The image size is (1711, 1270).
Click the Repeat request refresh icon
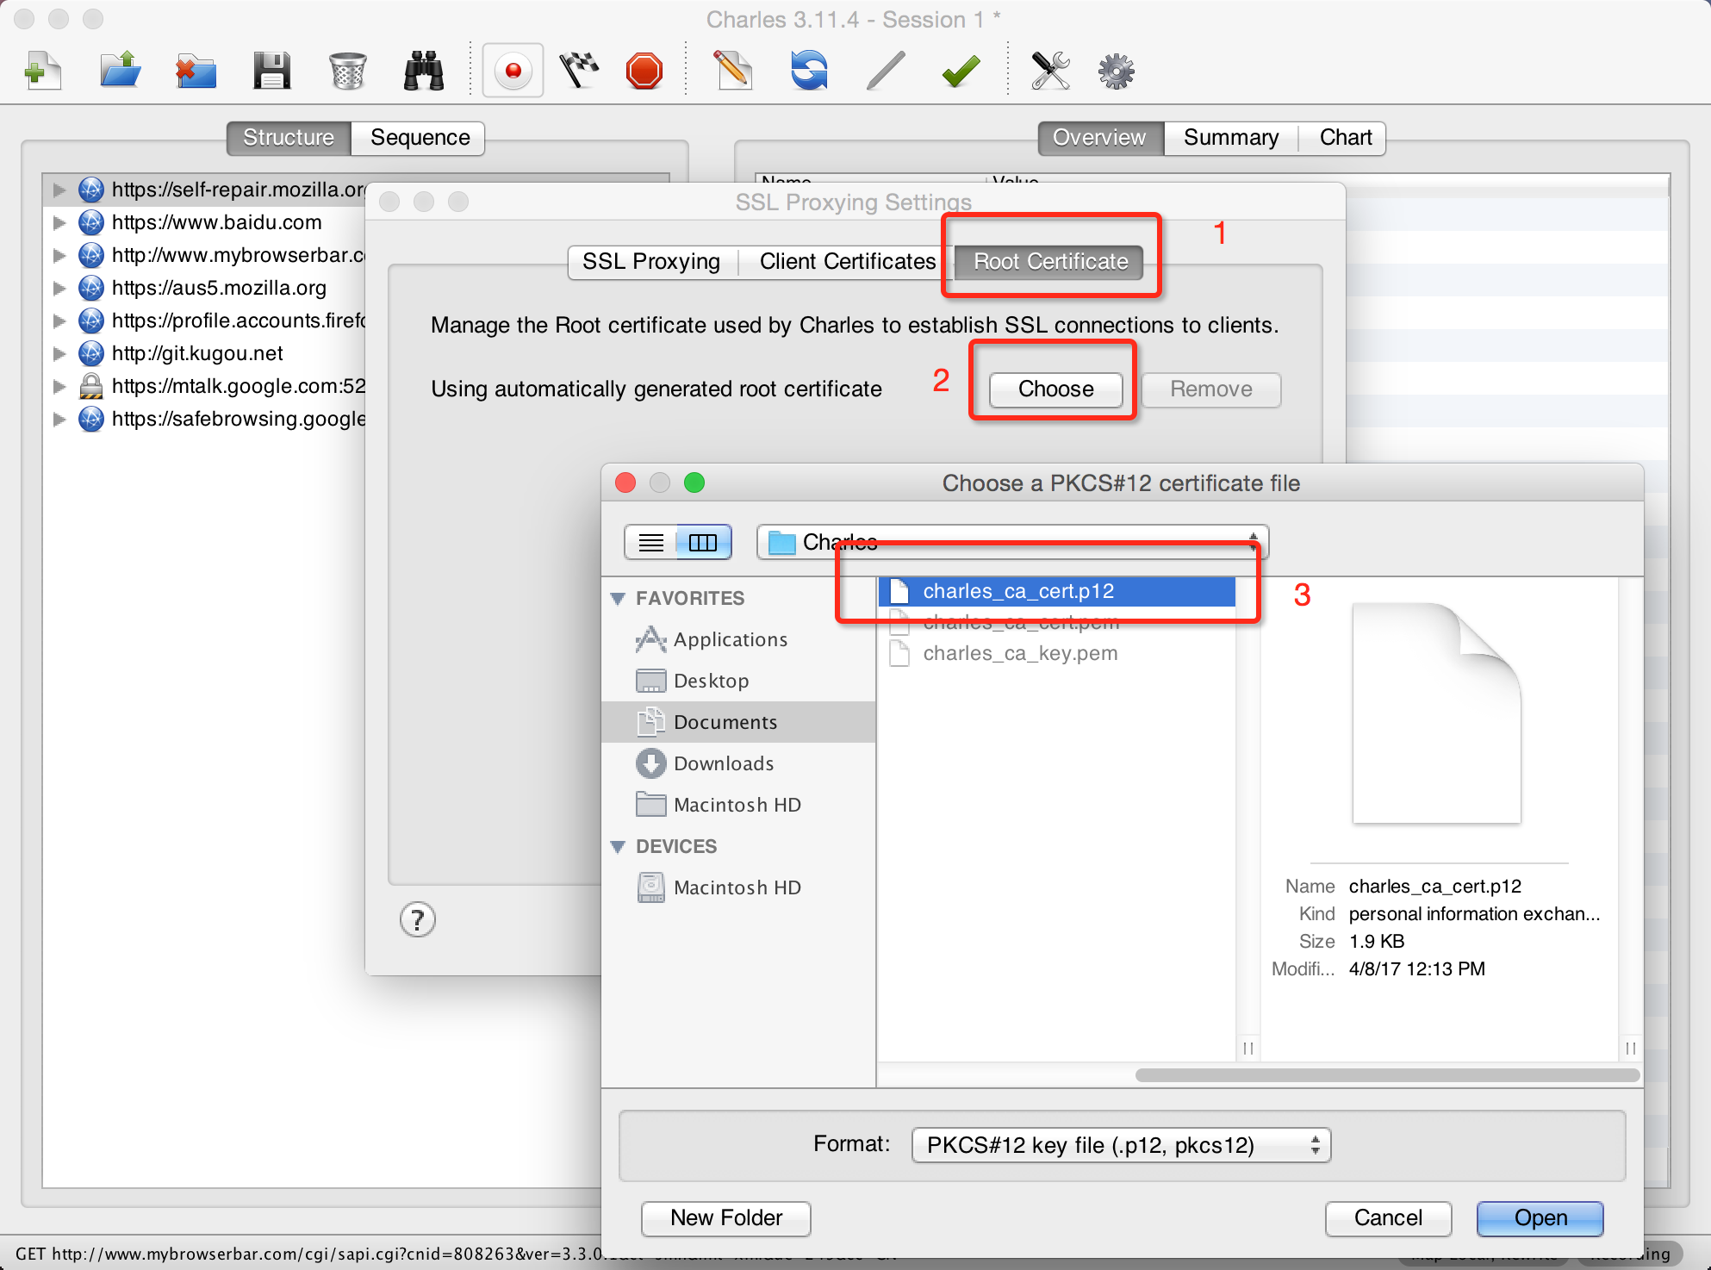click(809, 71)
